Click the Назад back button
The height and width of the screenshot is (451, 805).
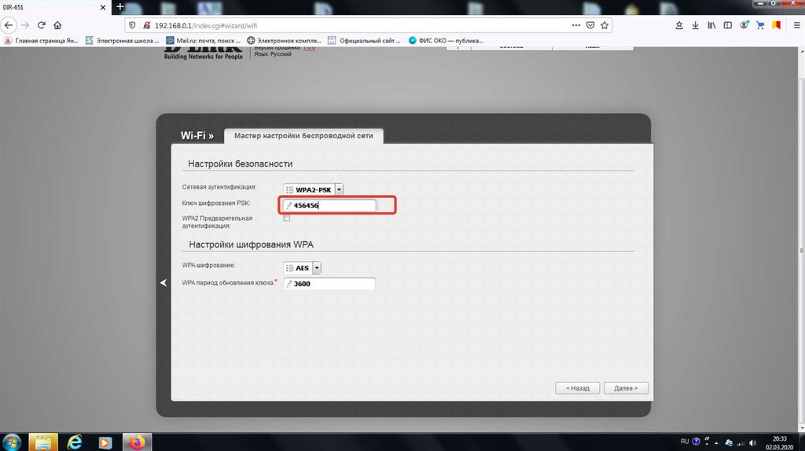click(x=577, y=388)
